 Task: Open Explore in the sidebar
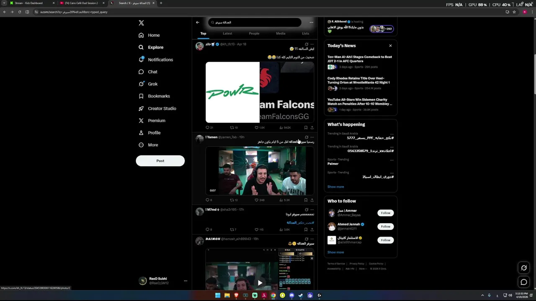151,47
